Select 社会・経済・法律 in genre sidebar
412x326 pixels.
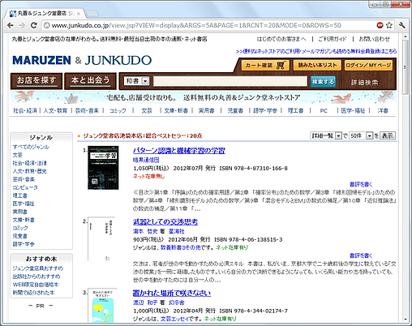click(30, 163)
